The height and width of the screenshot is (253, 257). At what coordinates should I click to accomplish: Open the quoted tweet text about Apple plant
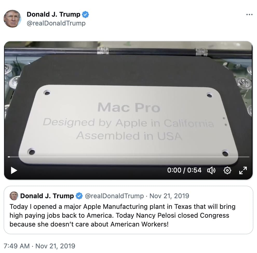point(123,215)
